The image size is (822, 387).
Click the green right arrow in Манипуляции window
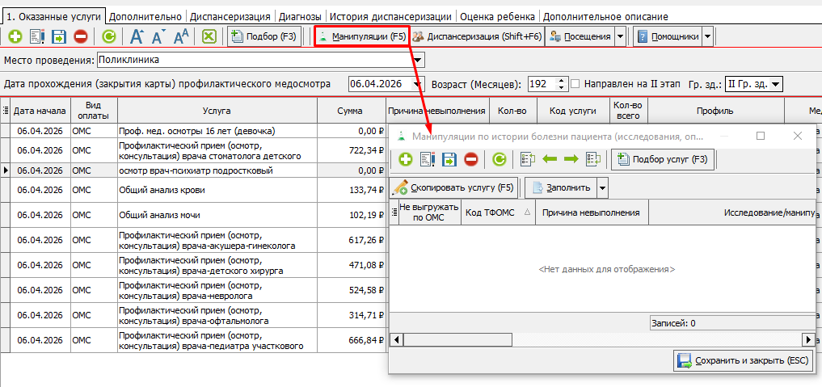[x=571, y=160]
